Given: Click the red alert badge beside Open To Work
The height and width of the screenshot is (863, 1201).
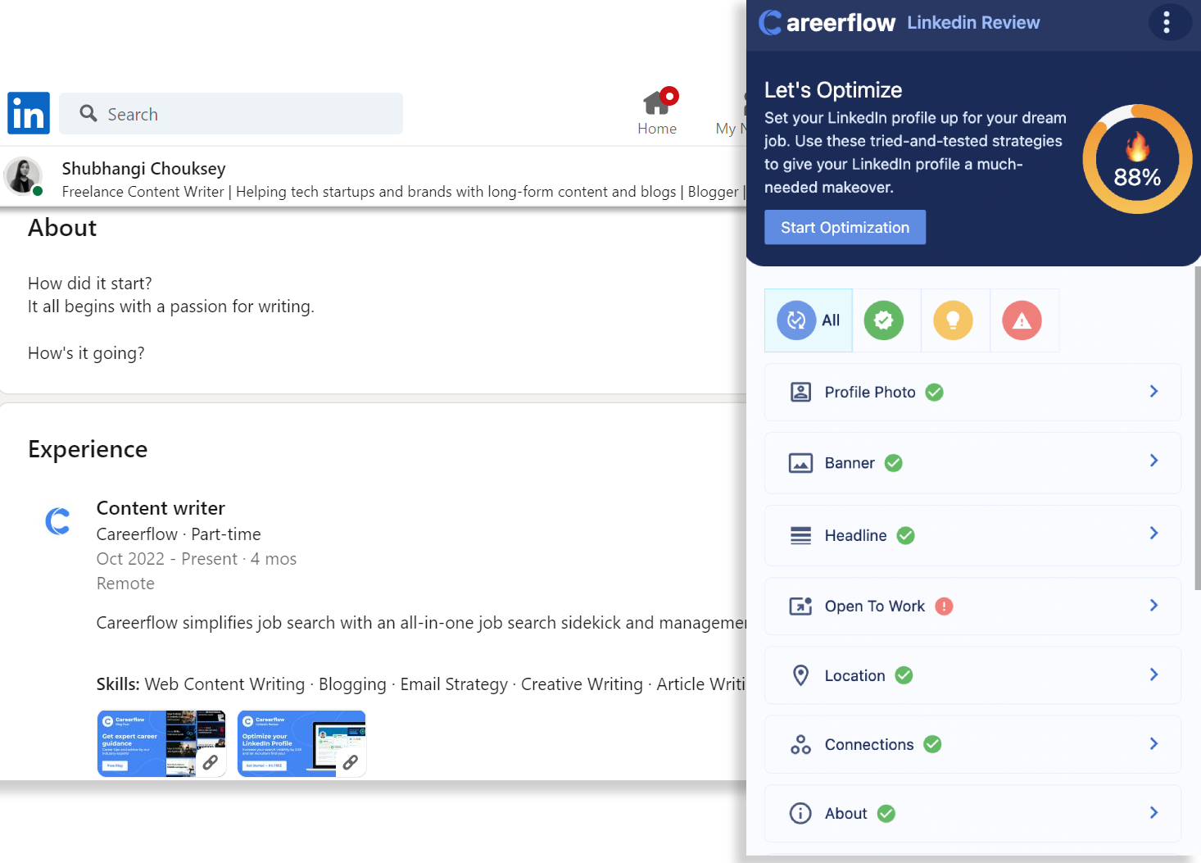Looking at the screenshot, I should click(x=944, y=606).
